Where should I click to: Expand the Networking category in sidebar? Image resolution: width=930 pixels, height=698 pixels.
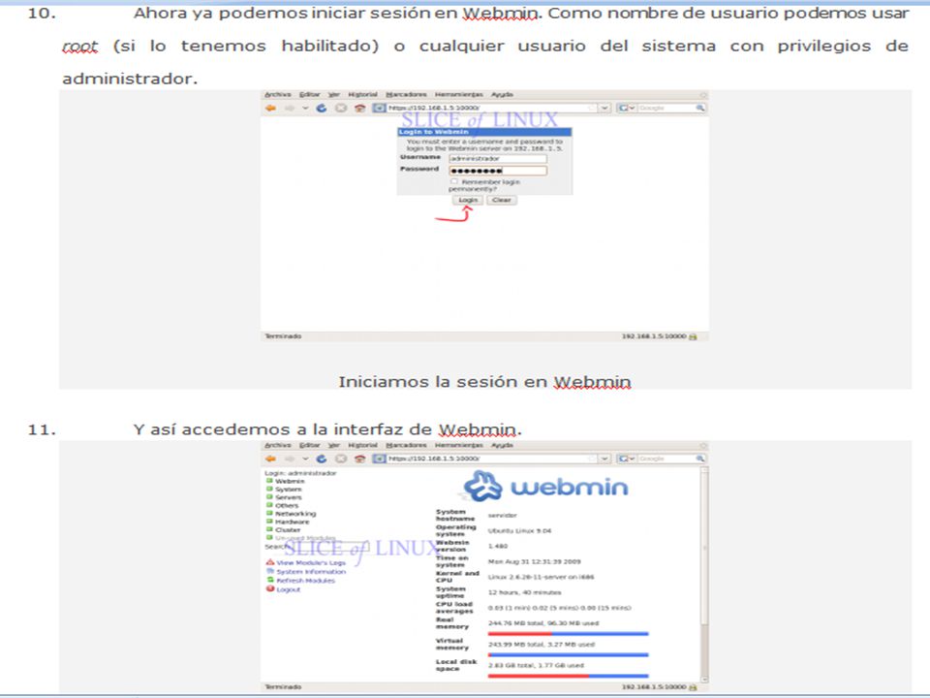click(269, 514)
